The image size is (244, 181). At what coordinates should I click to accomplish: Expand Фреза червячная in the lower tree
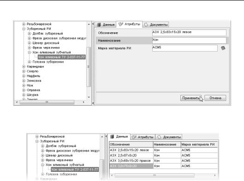click(x=42, y=160)
